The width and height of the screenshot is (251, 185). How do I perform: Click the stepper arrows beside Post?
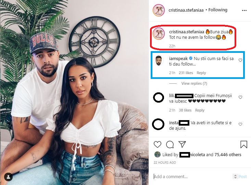pos(235,176)
